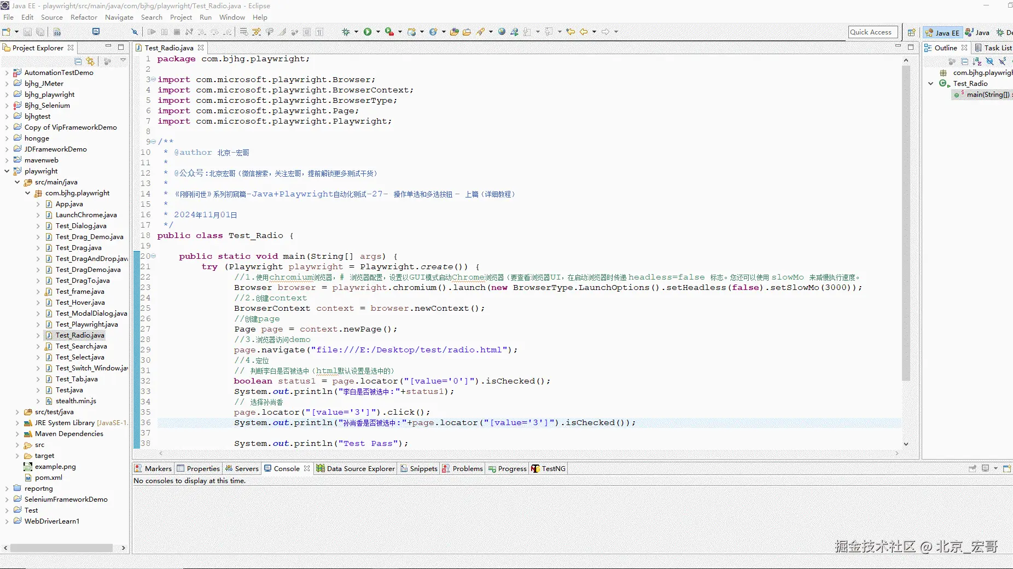Switch to the Task List tab
The height and width of the screenshot is (569, 1013).
click(993, 48)
